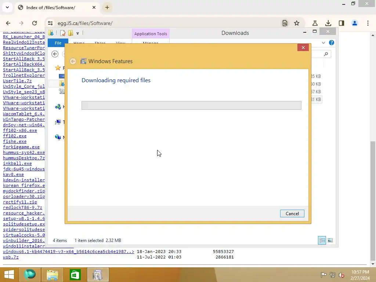The image size is (376, 282).
Task: Open browser downloads icon
Action: point(328,23)
